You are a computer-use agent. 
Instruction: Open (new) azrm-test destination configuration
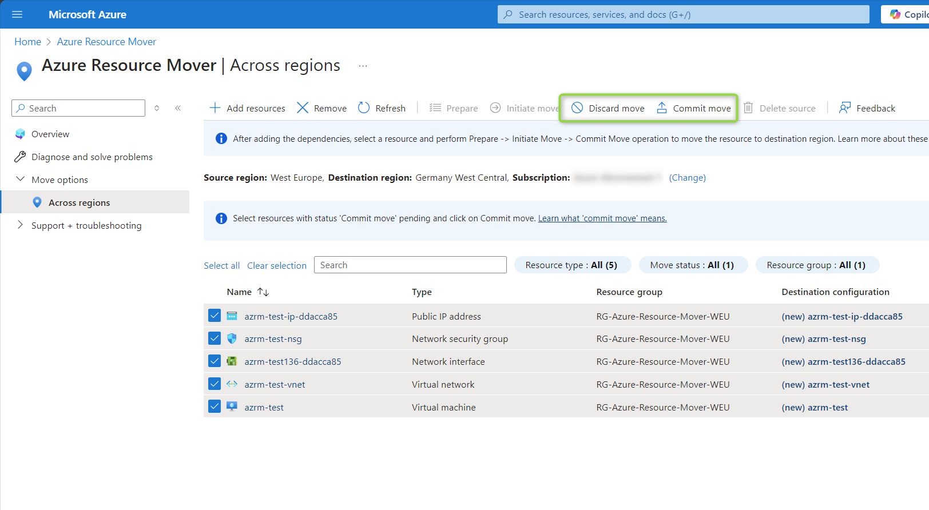coord(815,408)
